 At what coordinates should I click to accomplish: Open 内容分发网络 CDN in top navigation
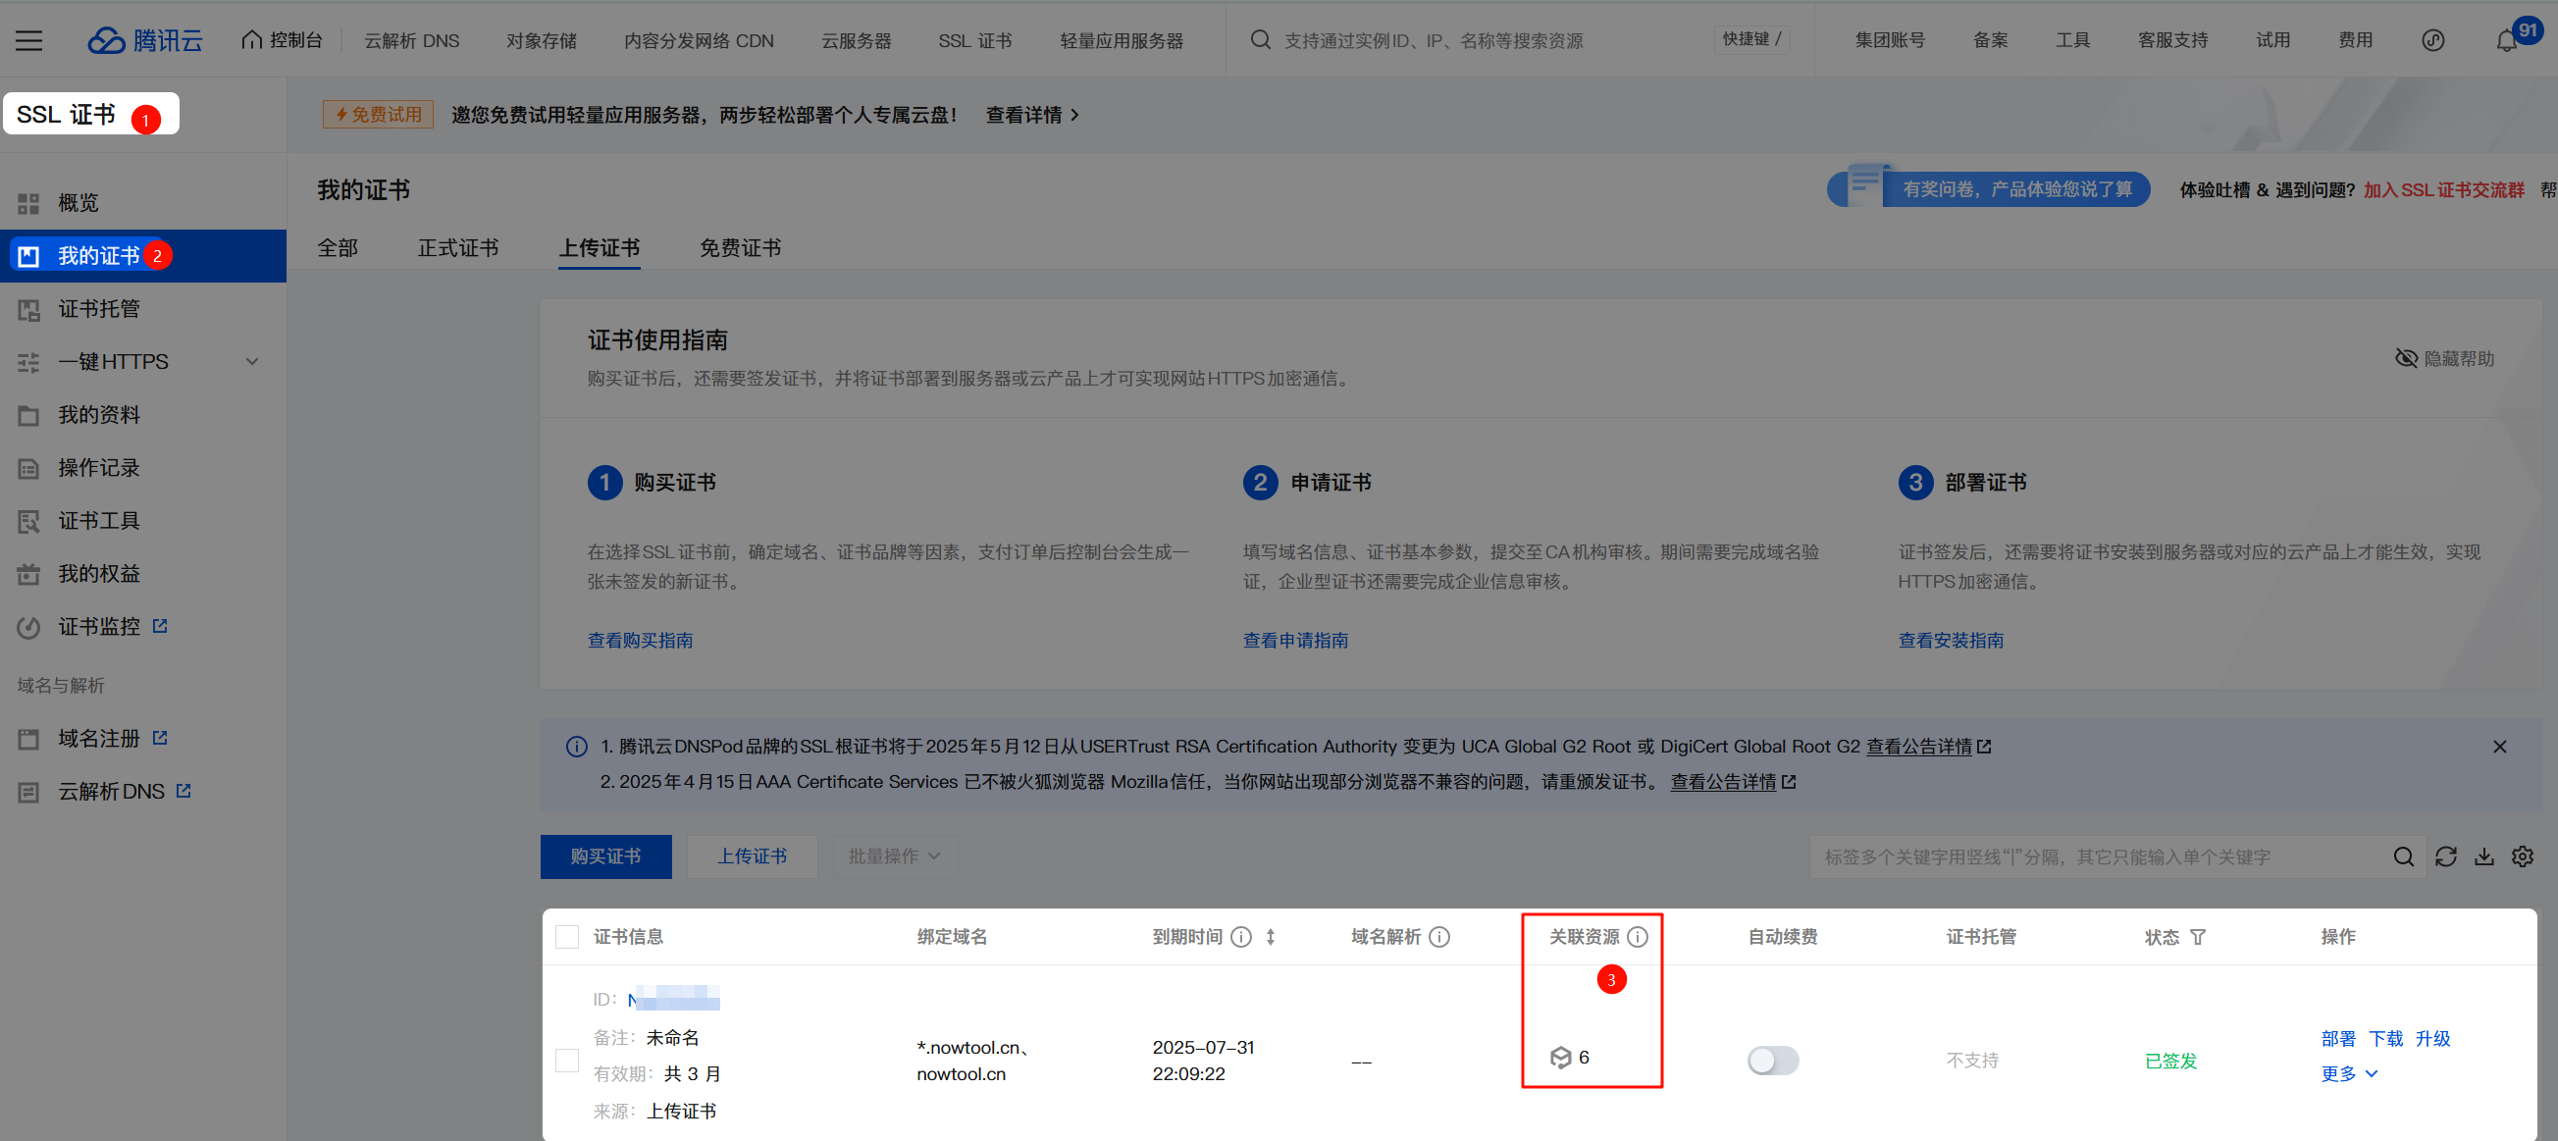699,39
